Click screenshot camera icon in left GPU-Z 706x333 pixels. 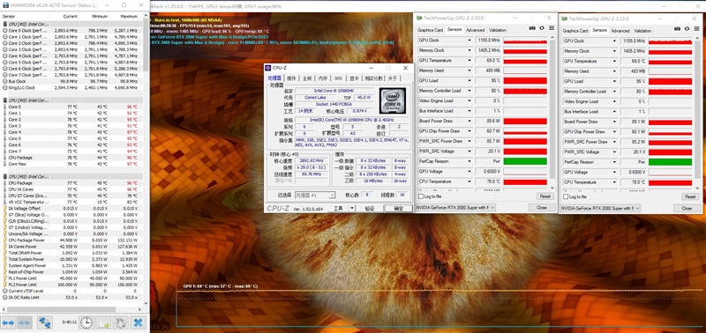pos(532,28)
